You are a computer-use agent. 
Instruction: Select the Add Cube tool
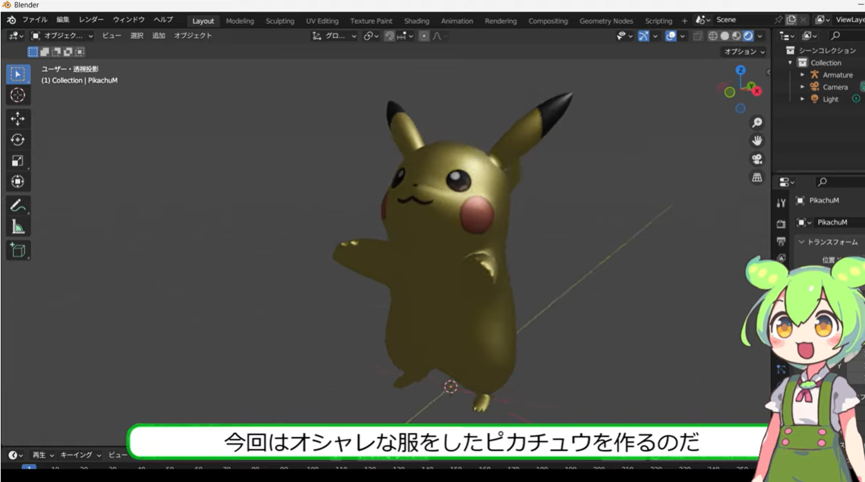pyautogui.click(x=18, y=250)
